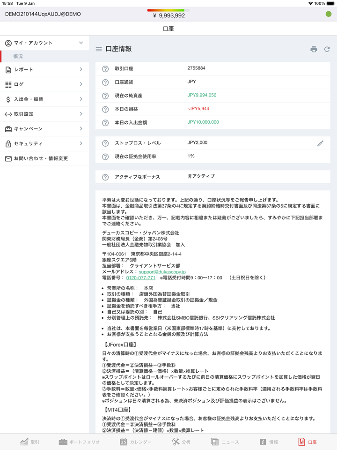Open the hamburger menu beside 口座情報

pyautogui.click(x=99, y=49)
